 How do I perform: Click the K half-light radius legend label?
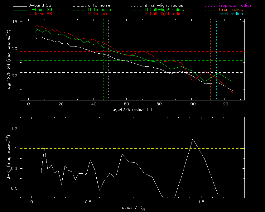(164, 14)
